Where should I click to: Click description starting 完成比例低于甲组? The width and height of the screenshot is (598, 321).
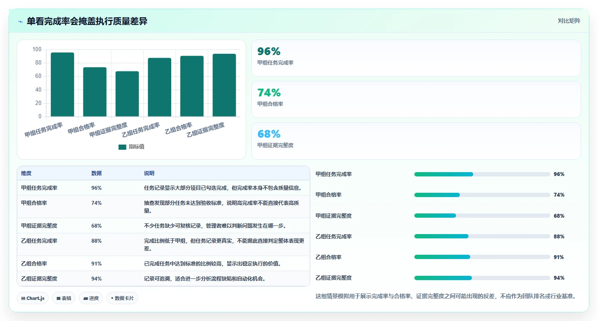pos(224,245)
